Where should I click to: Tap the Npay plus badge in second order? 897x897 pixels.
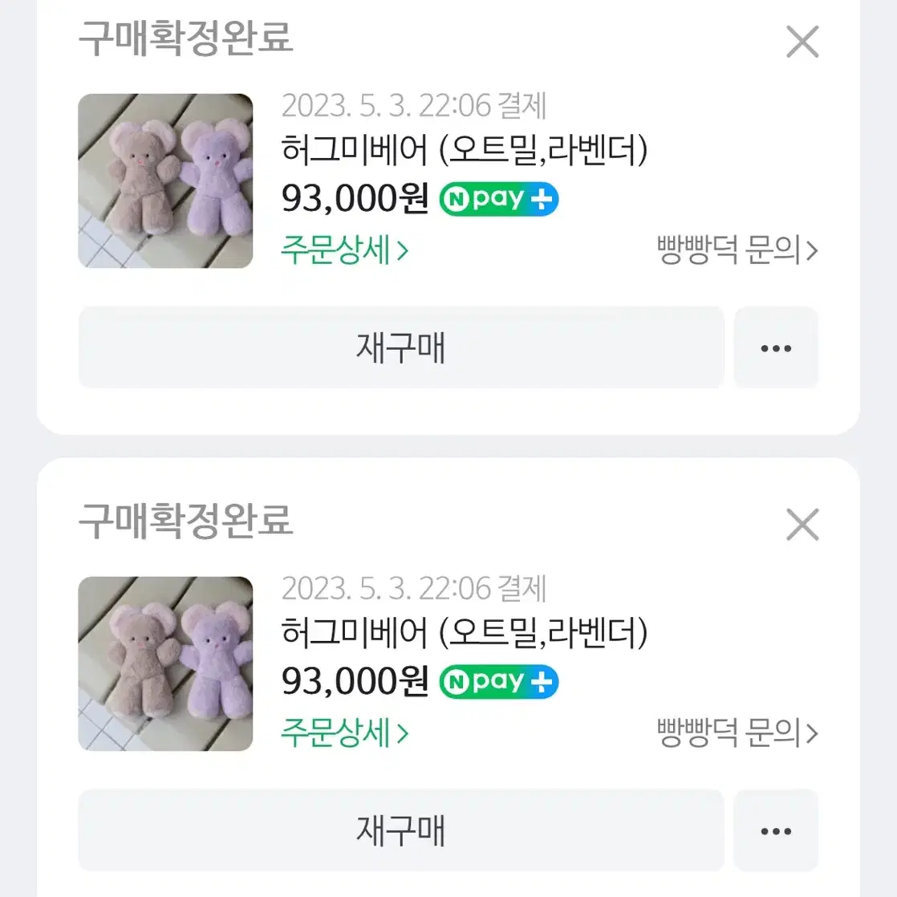point(499,682)
